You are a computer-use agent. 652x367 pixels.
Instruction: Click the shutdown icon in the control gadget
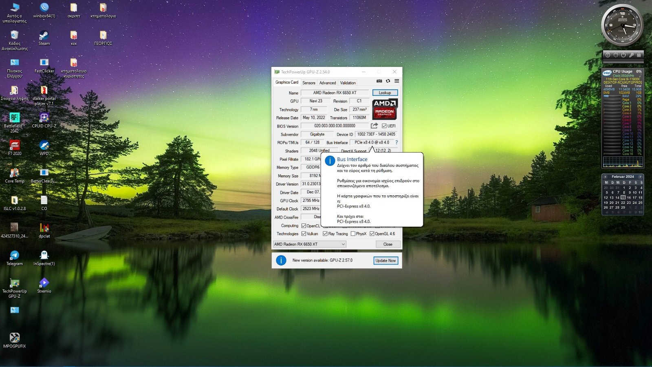pyautogui.click(x=623, y=55)
